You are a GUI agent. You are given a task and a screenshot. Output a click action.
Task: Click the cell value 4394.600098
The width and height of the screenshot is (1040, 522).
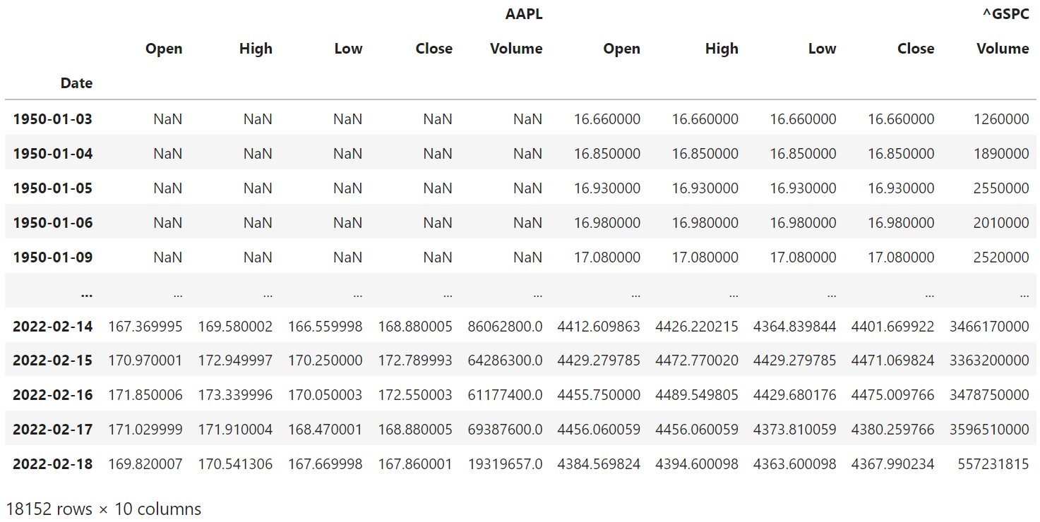[697, 464]
